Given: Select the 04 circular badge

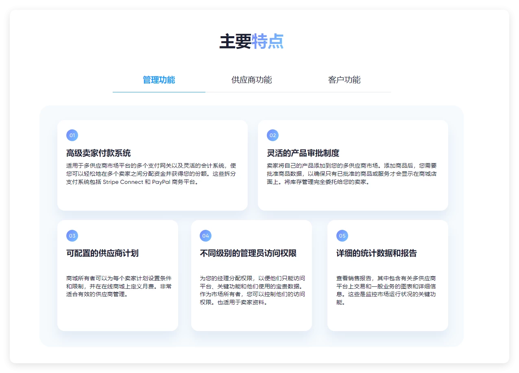Looking at the screenshot, I should (x=205, y=236).
